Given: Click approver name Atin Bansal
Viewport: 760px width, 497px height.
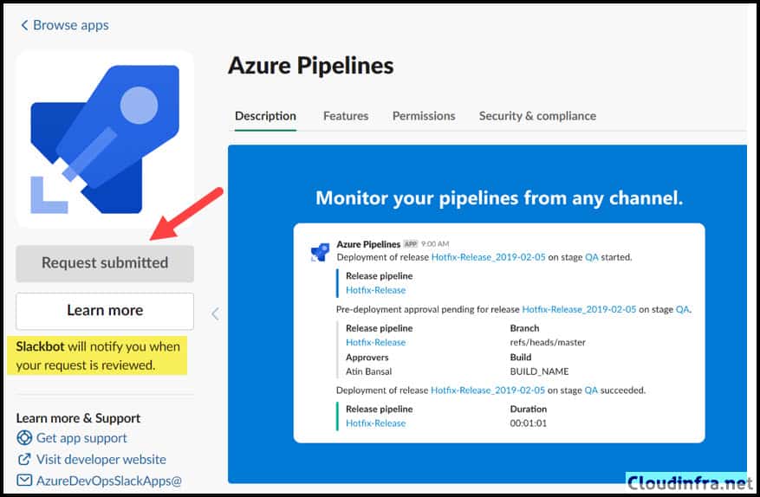Looking at the screenshot, I should click(368, 371).
